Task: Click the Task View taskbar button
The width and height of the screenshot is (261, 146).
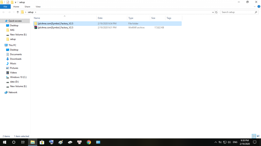Action: (23, 142)
